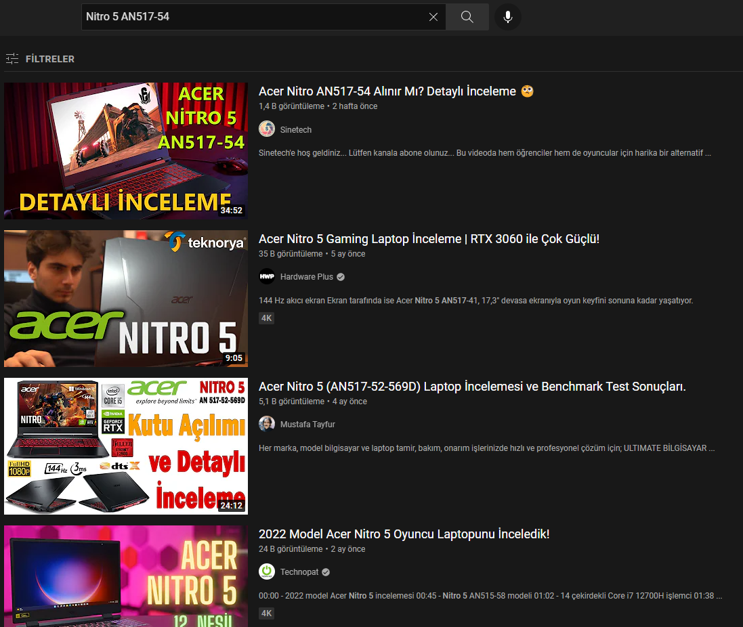
Task: Click the description starting 'Sinetech'e hoş geldiniz'
Action: 485,153
